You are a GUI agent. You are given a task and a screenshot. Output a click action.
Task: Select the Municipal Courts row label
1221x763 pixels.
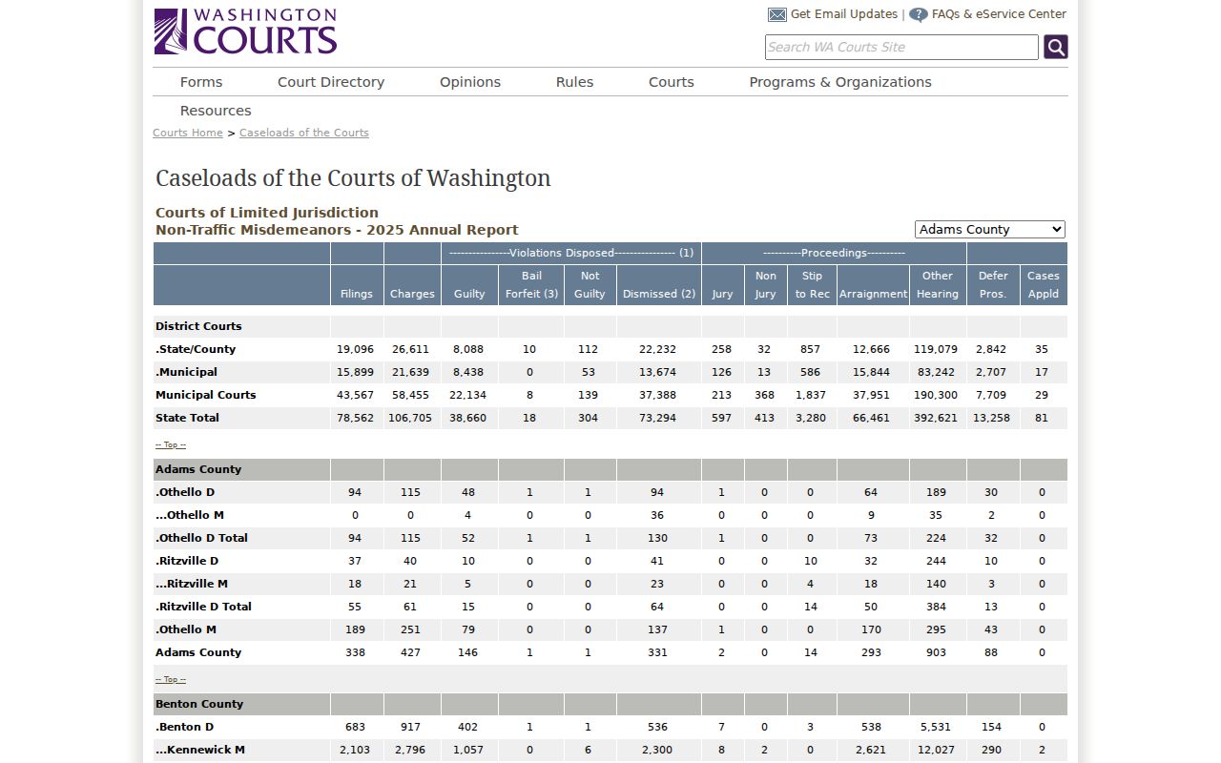(206, 395)
